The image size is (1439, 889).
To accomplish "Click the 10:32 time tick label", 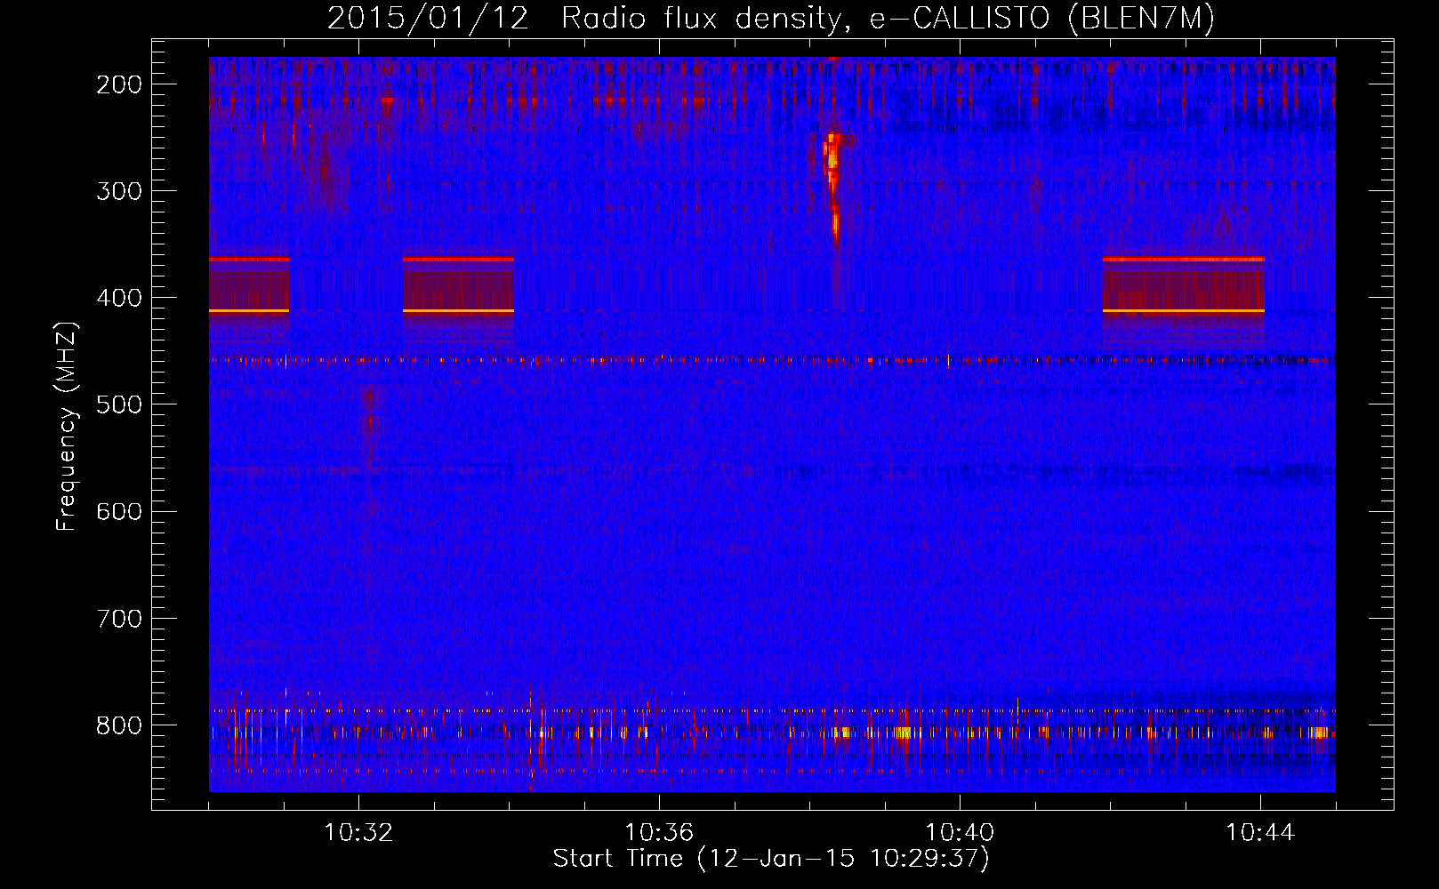I will click(358, 833).
